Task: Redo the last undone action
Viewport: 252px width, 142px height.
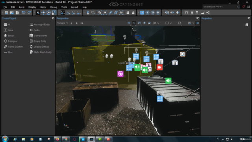Action: (29, 13)
